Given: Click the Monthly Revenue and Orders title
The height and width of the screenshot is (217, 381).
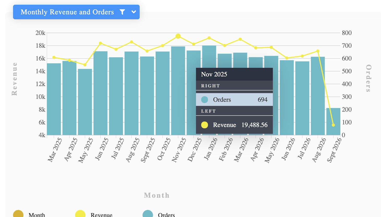Looking at the screenshot, I should point(67,12).
